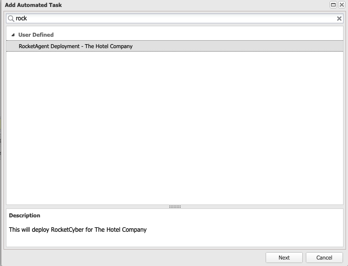The width and height of the screenshot is (348, 266).
Task: Click the Next button
Action: (284, 258)
